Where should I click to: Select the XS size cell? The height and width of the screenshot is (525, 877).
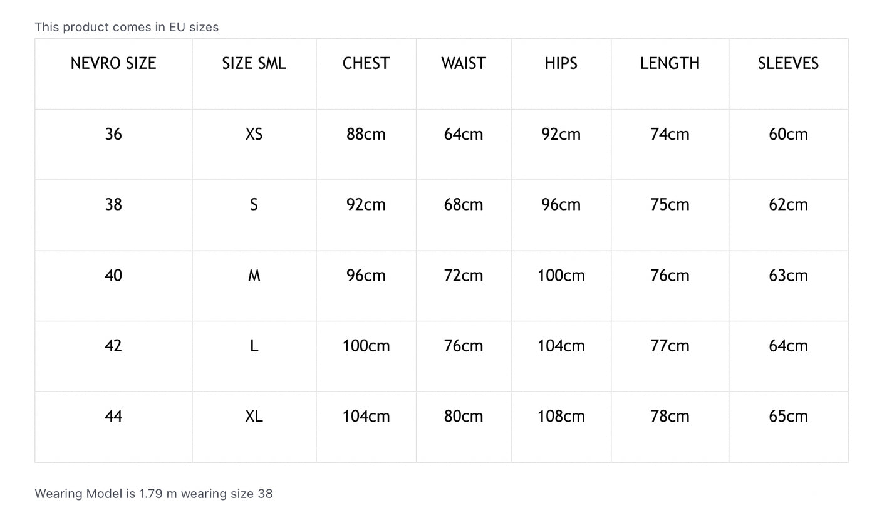[x=254, y=134]
